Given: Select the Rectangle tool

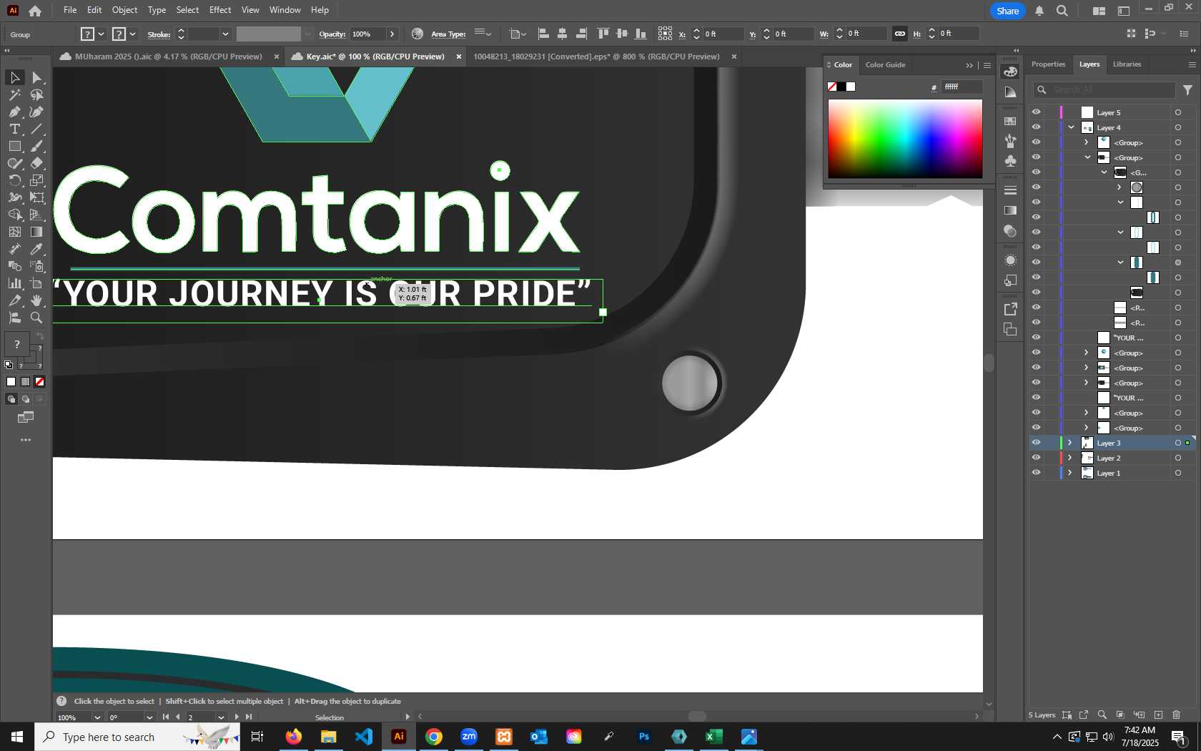Looking at the screenshot, I should coord(14,146).
